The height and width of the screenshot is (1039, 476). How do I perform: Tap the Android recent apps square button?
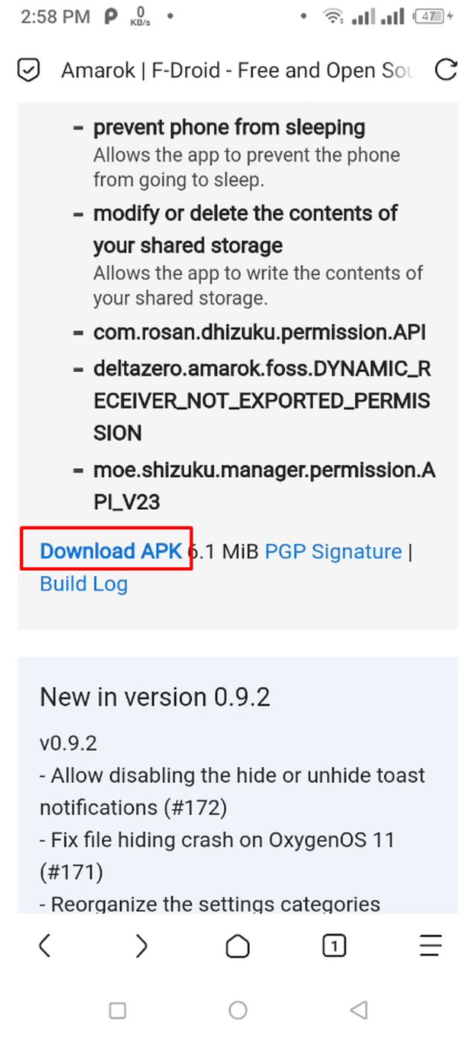(x=118, y=1010)
